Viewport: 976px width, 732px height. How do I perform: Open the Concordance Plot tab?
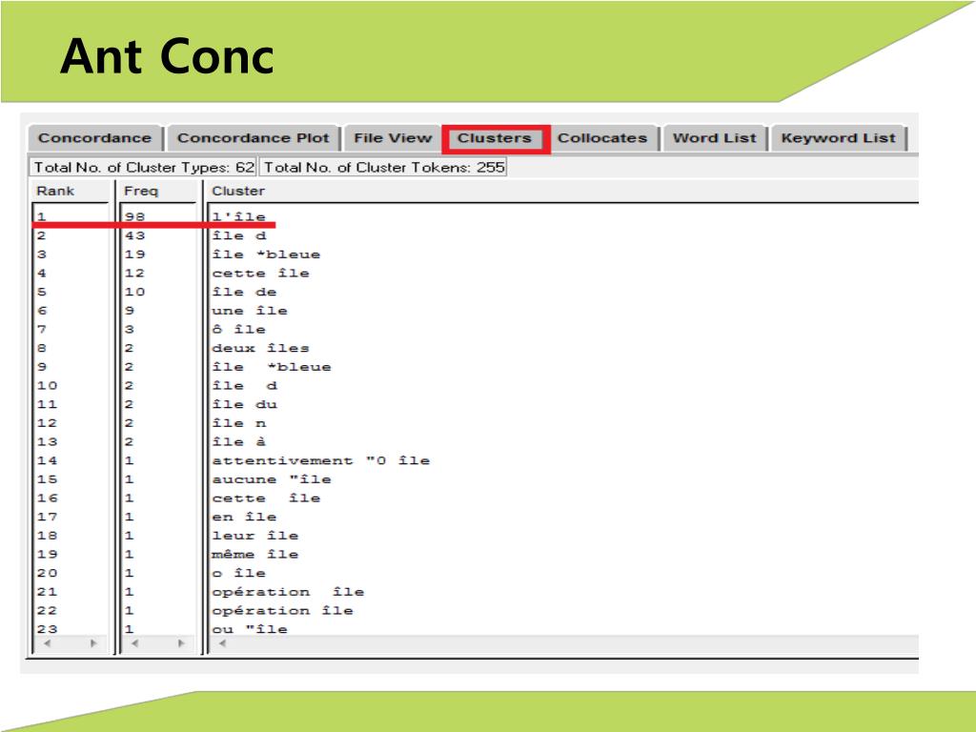(253, 138)
